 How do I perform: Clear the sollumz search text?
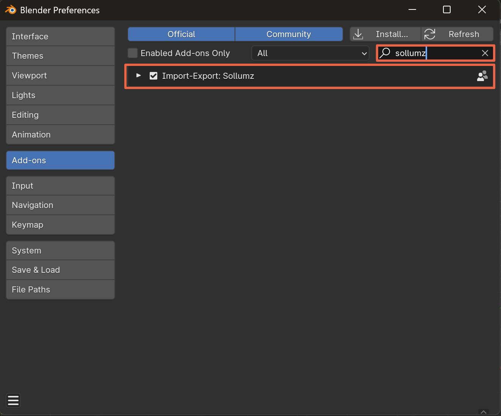pos(485,53)
